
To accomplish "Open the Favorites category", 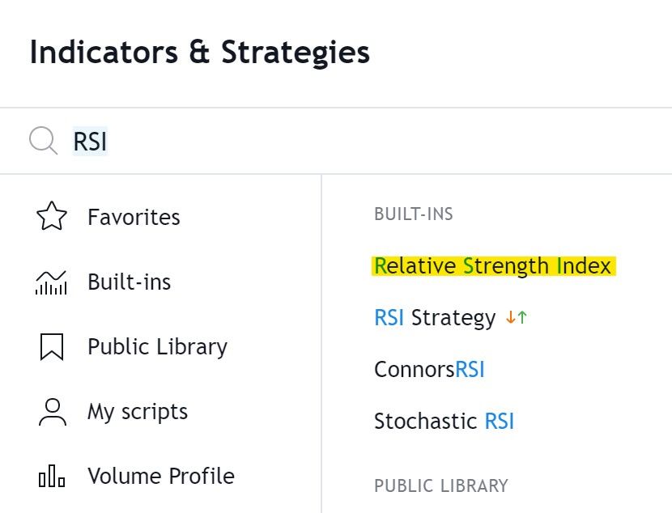I will 133,216.
